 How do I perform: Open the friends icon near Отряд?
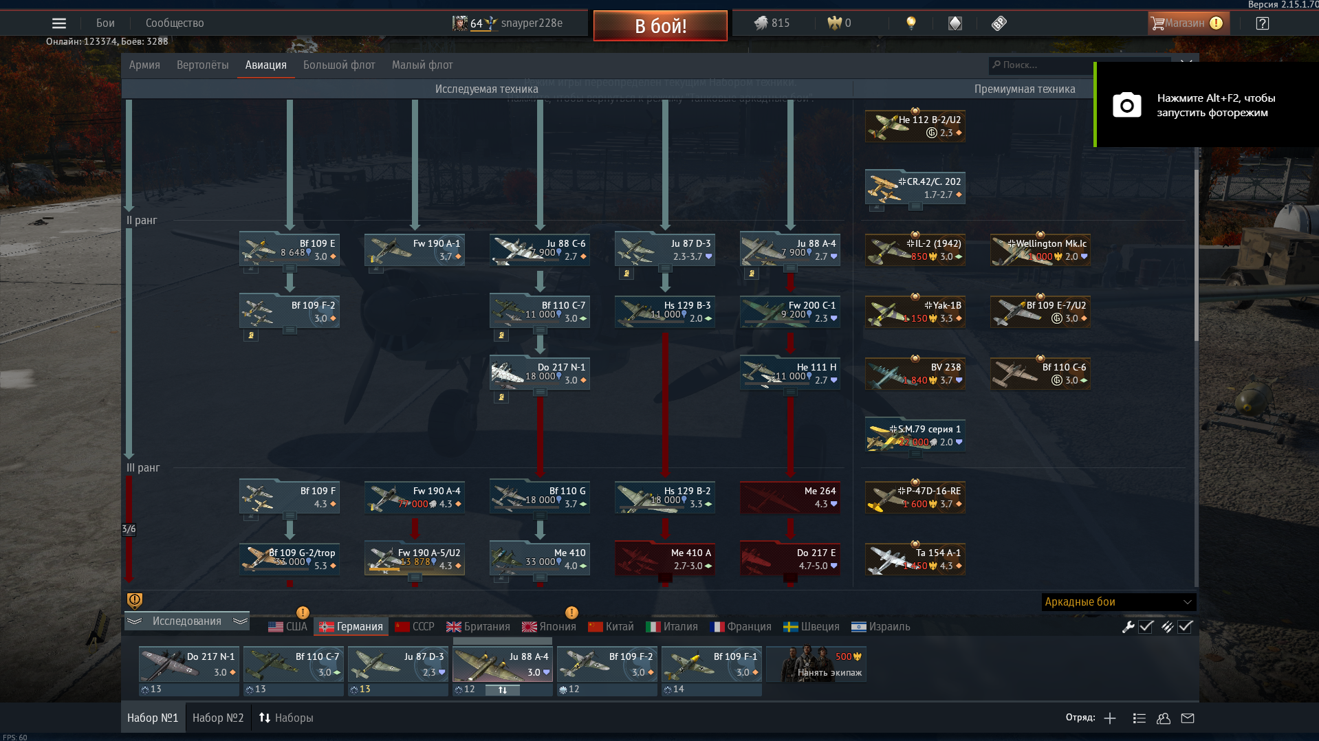[1164, 718]
